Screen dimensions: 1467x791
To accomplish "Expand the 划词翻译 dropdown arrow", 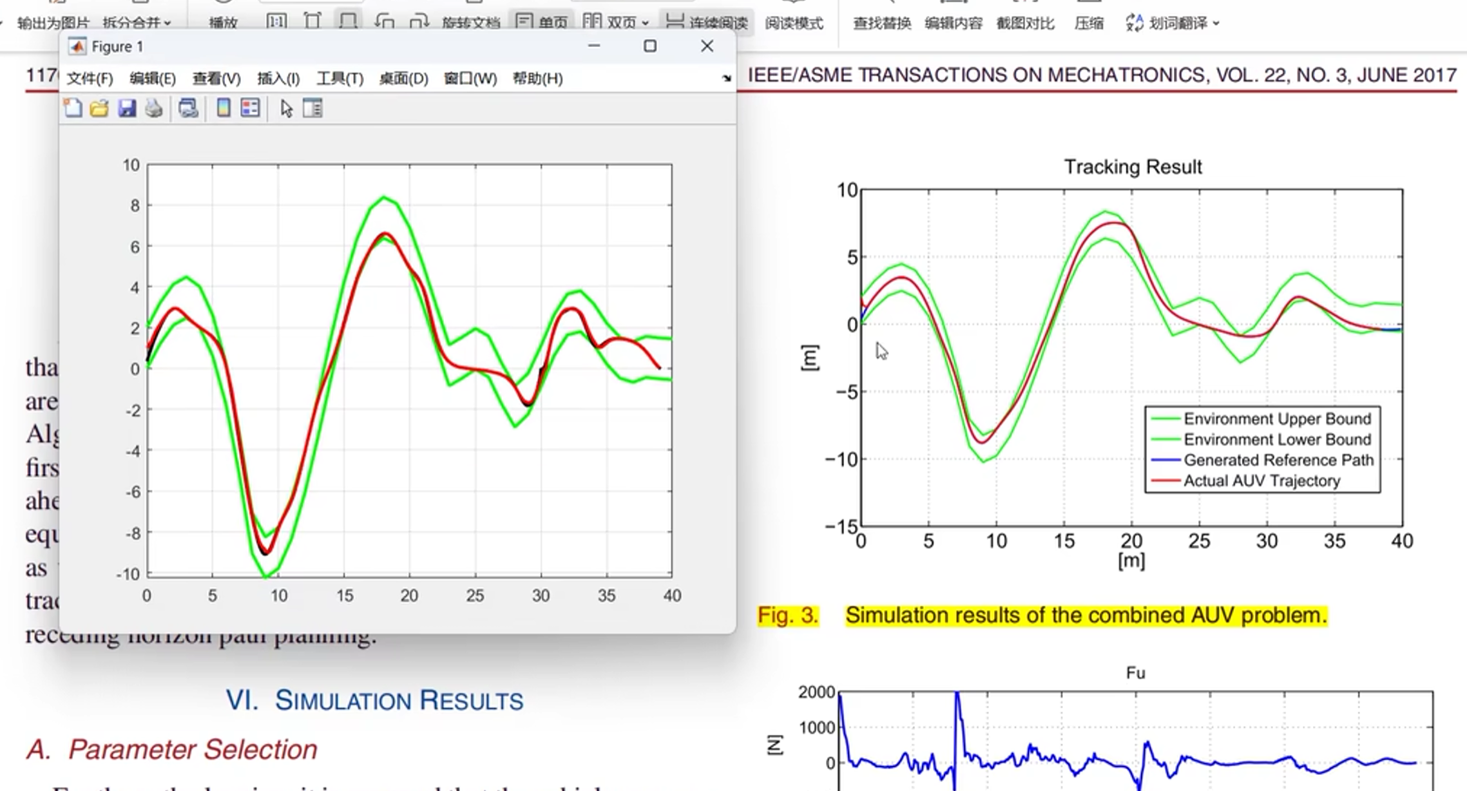I will click(x=1216, y=23).
